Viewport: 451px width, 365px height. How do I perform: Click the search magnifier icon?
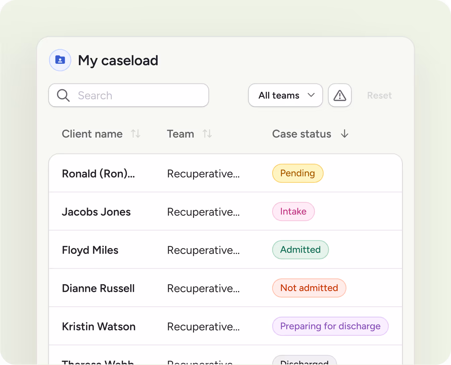pyautogui.click(x=63, y=95)
